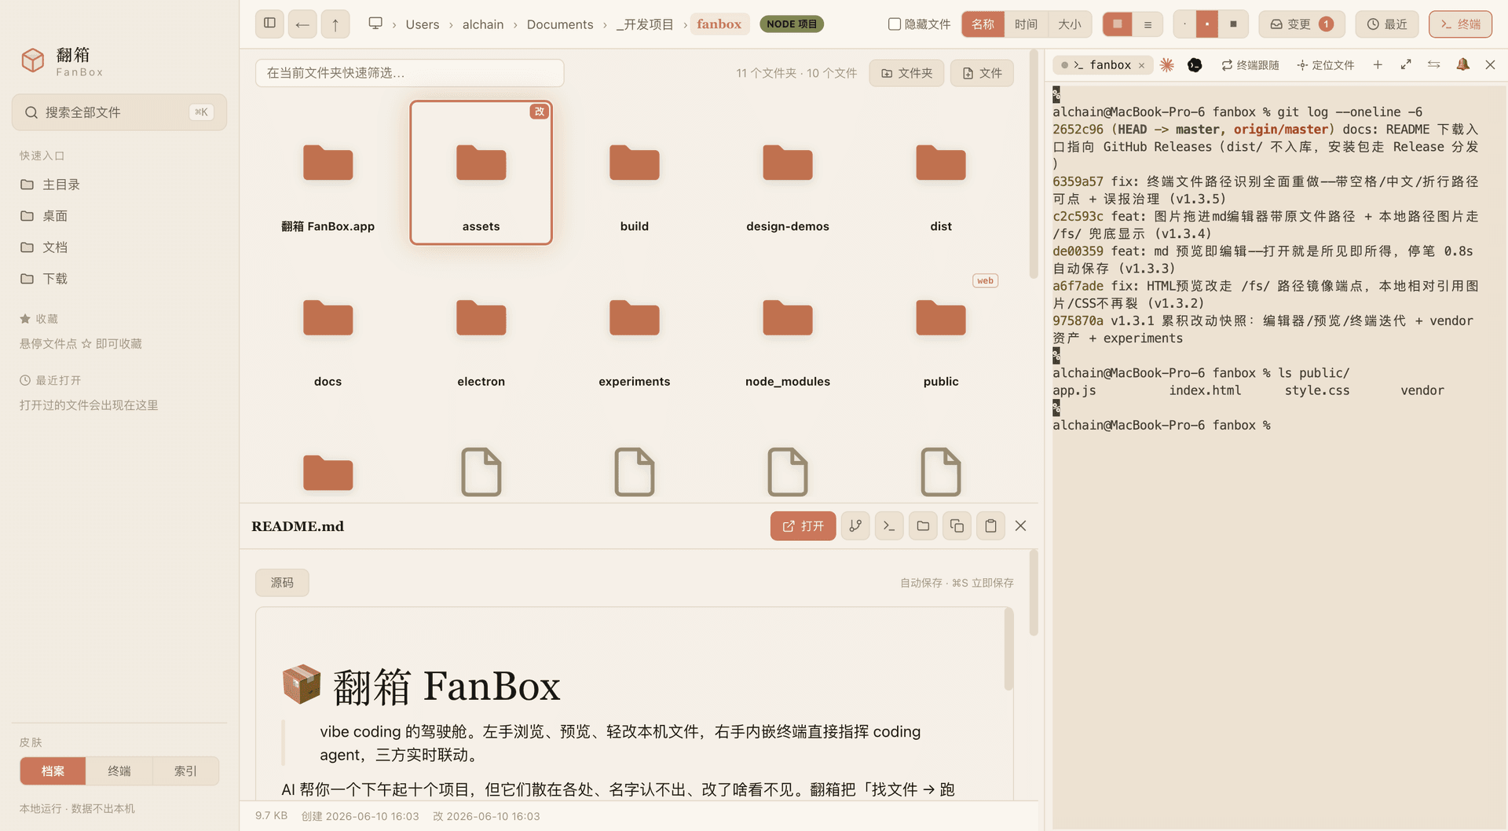This screenshot has width=1508, height=831.
Task: Close the README.md preview panel
Action: (x=1020, y=525)
